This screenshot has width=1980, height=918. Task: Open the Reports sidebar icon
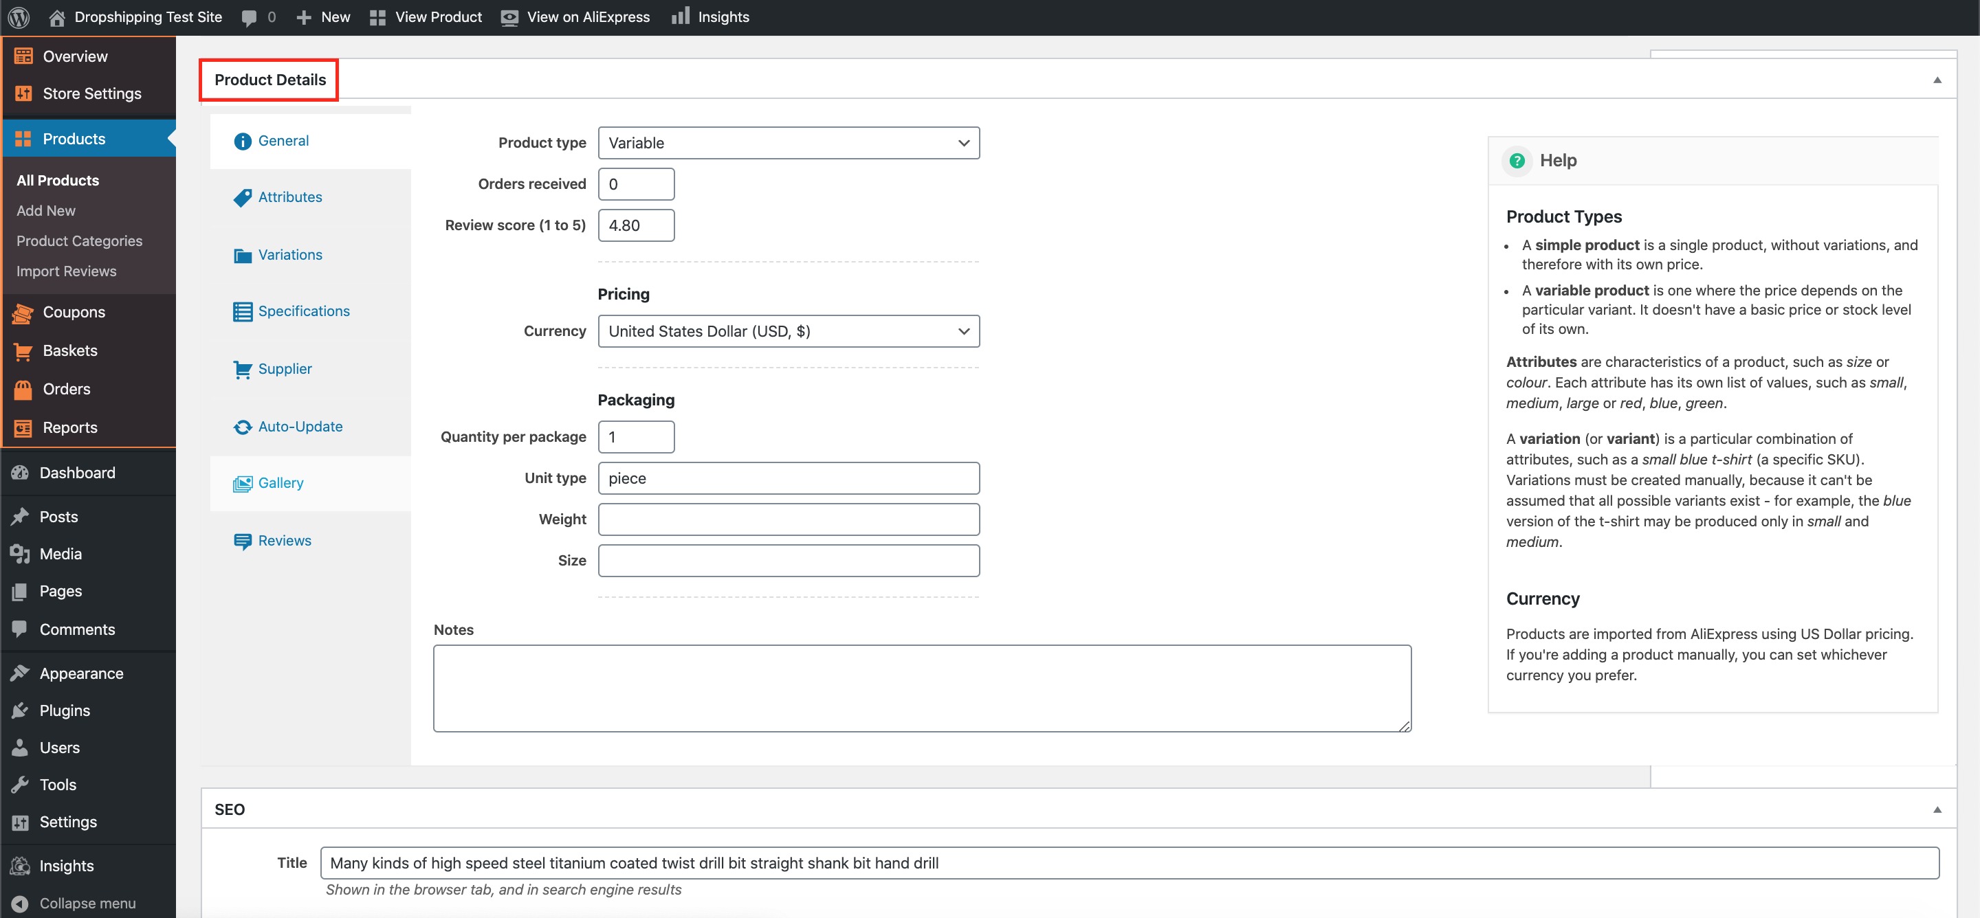[23, 428]
